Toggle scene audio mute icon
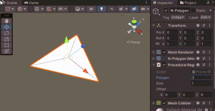The width and height of the screenshot is (215, 111). 112,9
